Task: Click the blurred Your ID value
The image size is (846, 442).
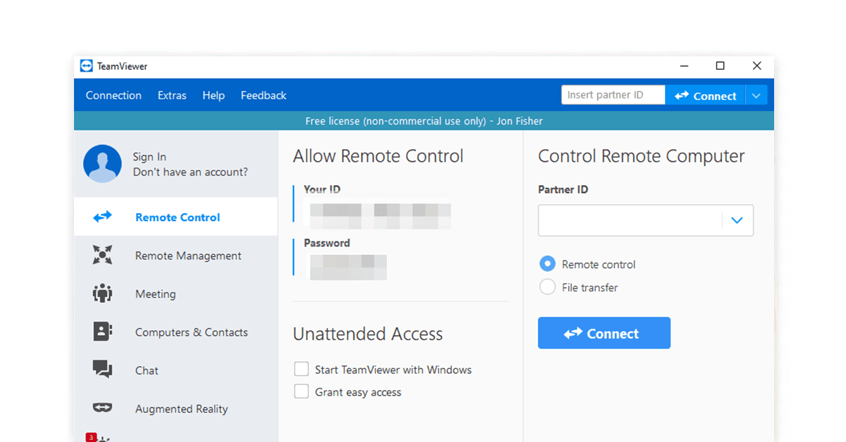Action: (x=380, y=215)
